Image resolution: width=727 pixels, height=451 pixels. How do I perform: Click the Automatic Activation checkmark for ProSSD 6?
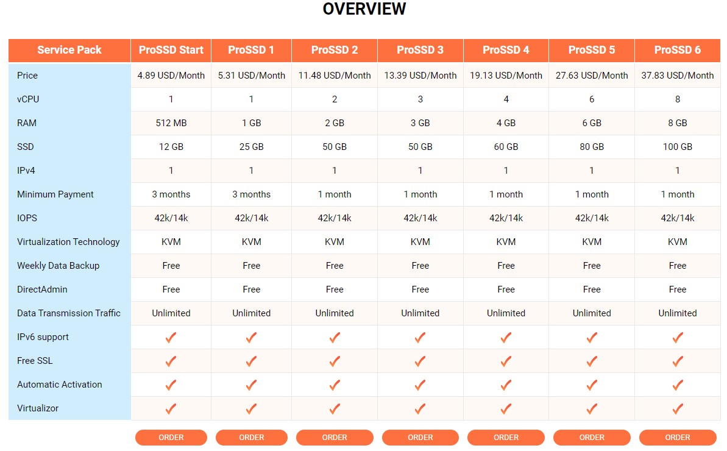678,385
